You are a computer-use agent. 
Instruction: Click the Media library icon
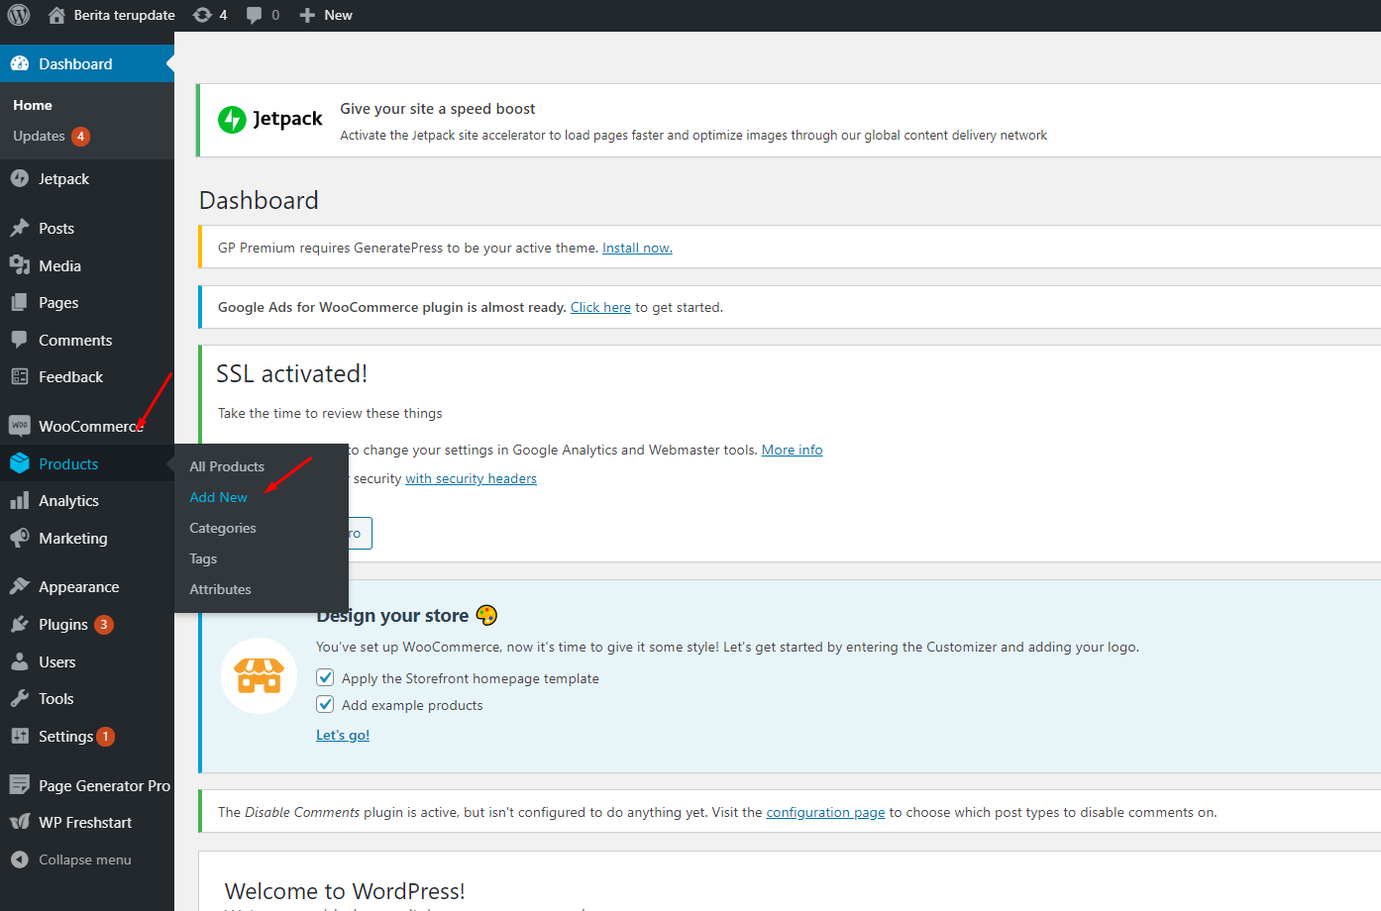click(x=20, y=265)
